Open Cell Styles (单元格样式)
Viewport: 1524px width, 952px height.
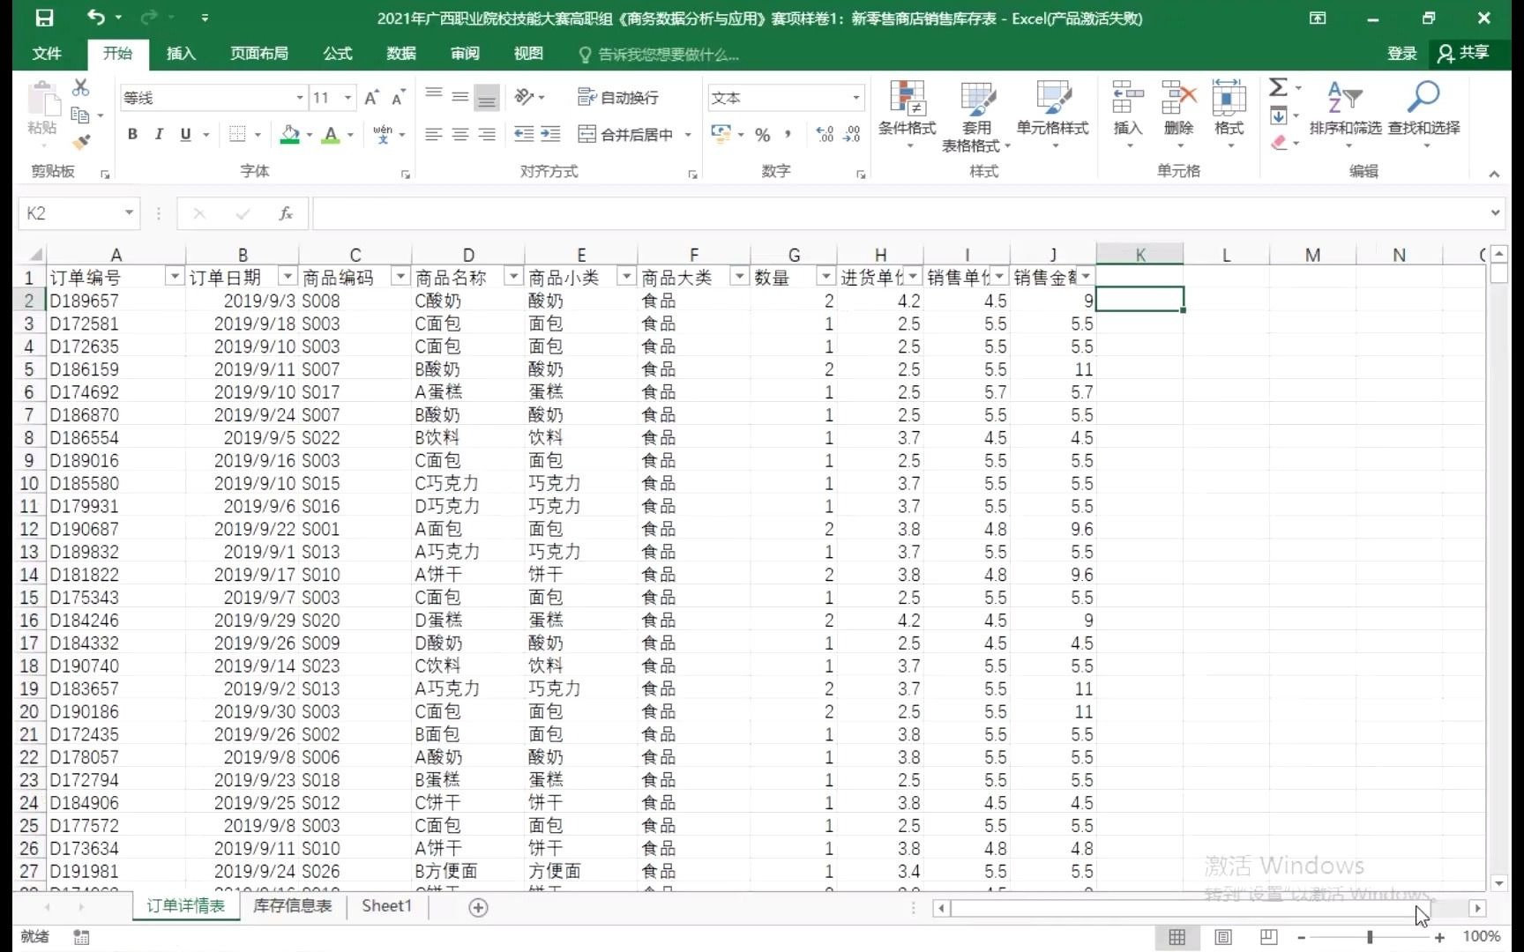pyautogui.click(x=1052, y=115)
